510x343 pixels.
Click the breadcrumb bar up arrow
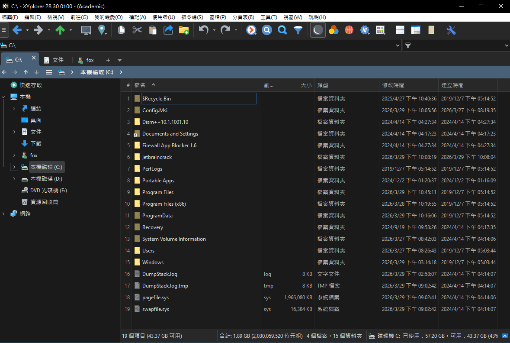tap(26, 72)
